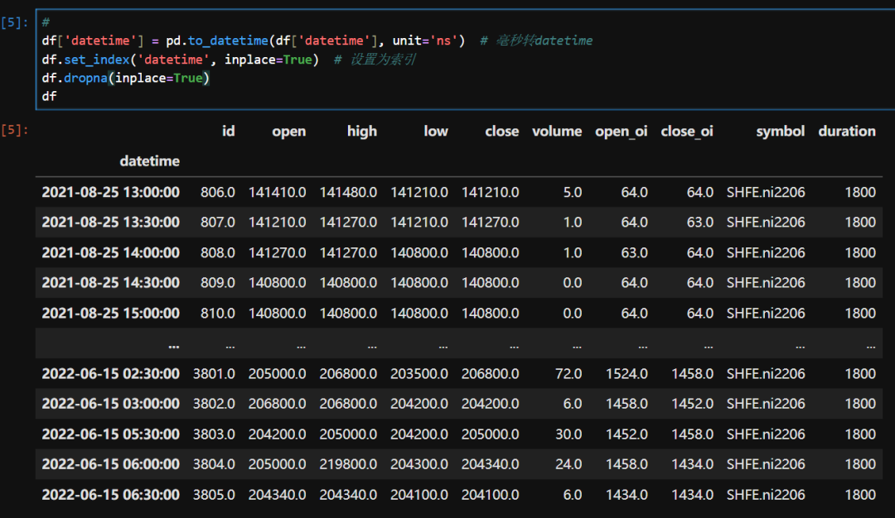Image resolution: width=895 pixels, height=518 pixels.
Task: Select row index 2021-08-25 13:00:00
Action: tap(111, 192)
